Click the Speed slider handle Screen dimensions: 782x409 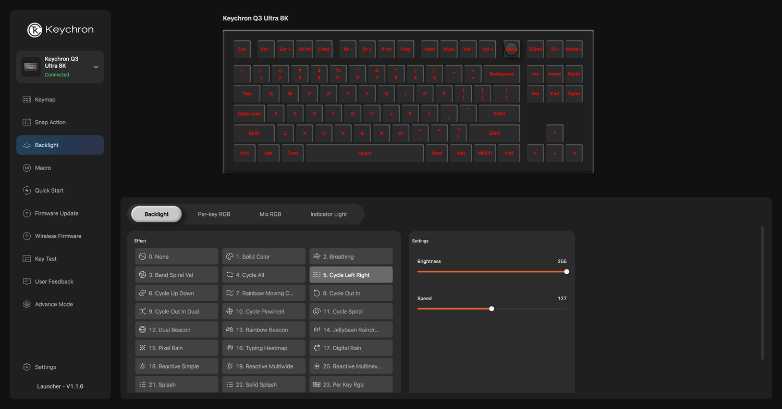tap(492, 309)
